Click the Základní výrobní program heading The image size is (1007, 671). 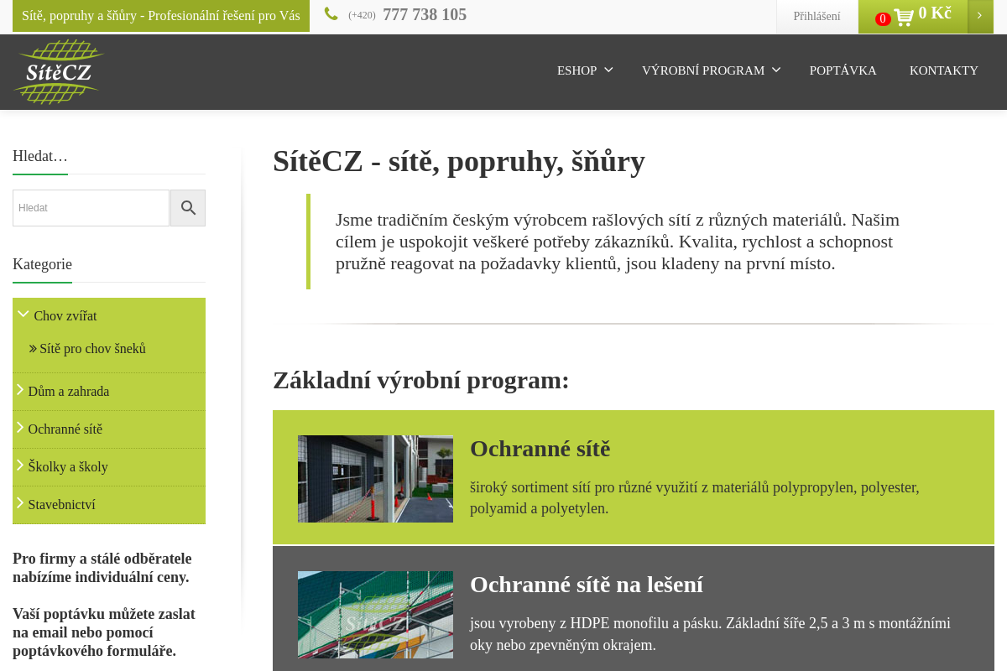coord(421,380)
